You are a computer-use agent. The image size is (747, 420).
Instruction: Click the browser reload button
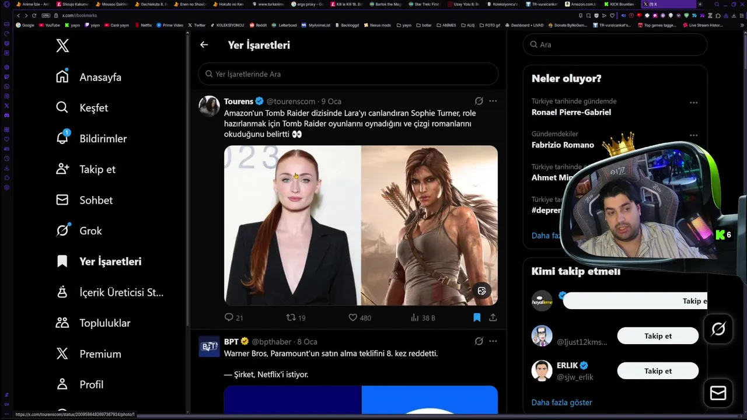coord(34,15)
